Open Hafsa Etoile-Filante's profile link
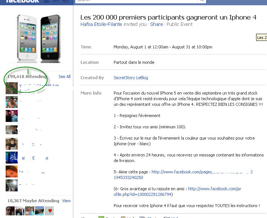Image resolution: width=267 pixels, height=218 pixels. [101, 24]
